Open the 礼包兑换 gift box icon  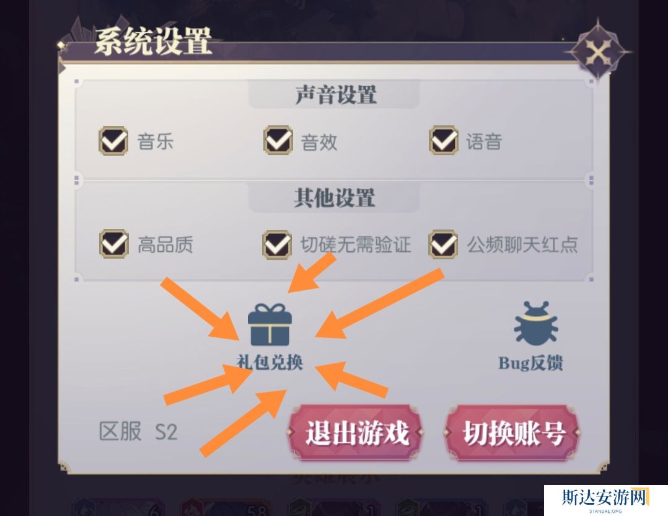270,324
